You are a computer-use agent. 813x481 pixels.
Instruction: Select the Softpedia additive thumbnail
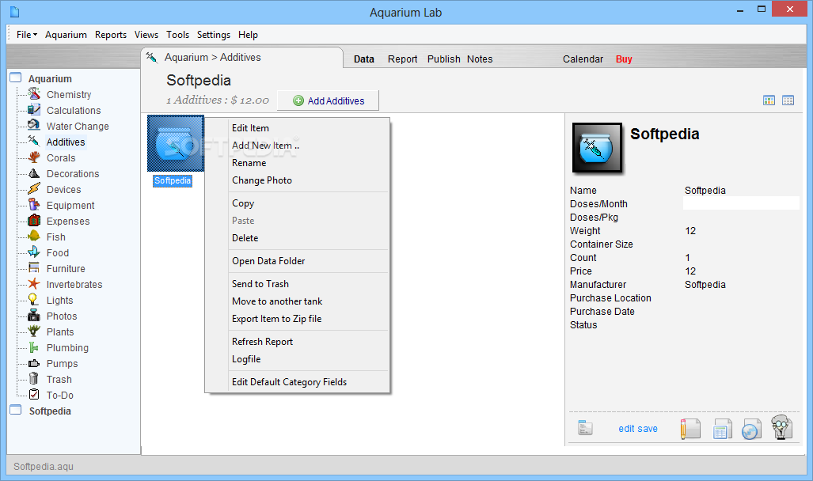click(x=176, y=143)
